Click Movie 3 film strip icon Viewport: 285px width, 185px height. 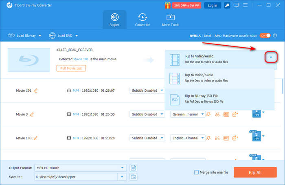tap(69, 114)
